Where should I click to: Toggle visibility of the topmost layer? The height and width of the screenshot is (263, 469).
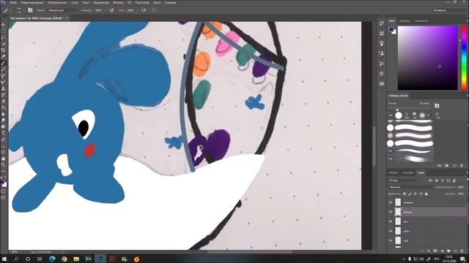(391, 202)
